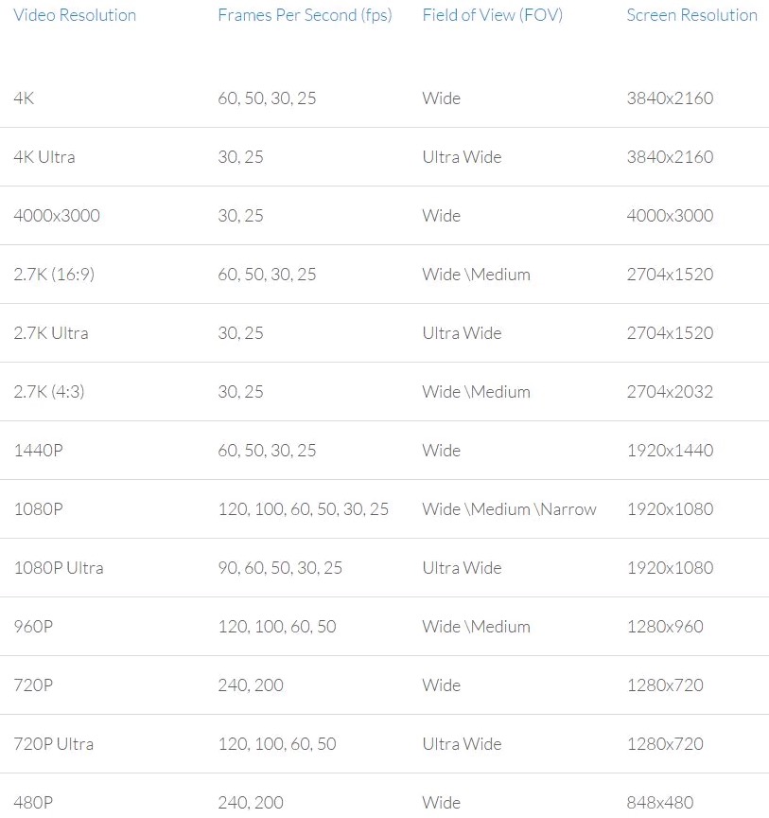This screenshot has width=769, height=818.
Task: Click the Frames Per Second (fps) header
Action: pyautogui.click(x=305, y=15)
